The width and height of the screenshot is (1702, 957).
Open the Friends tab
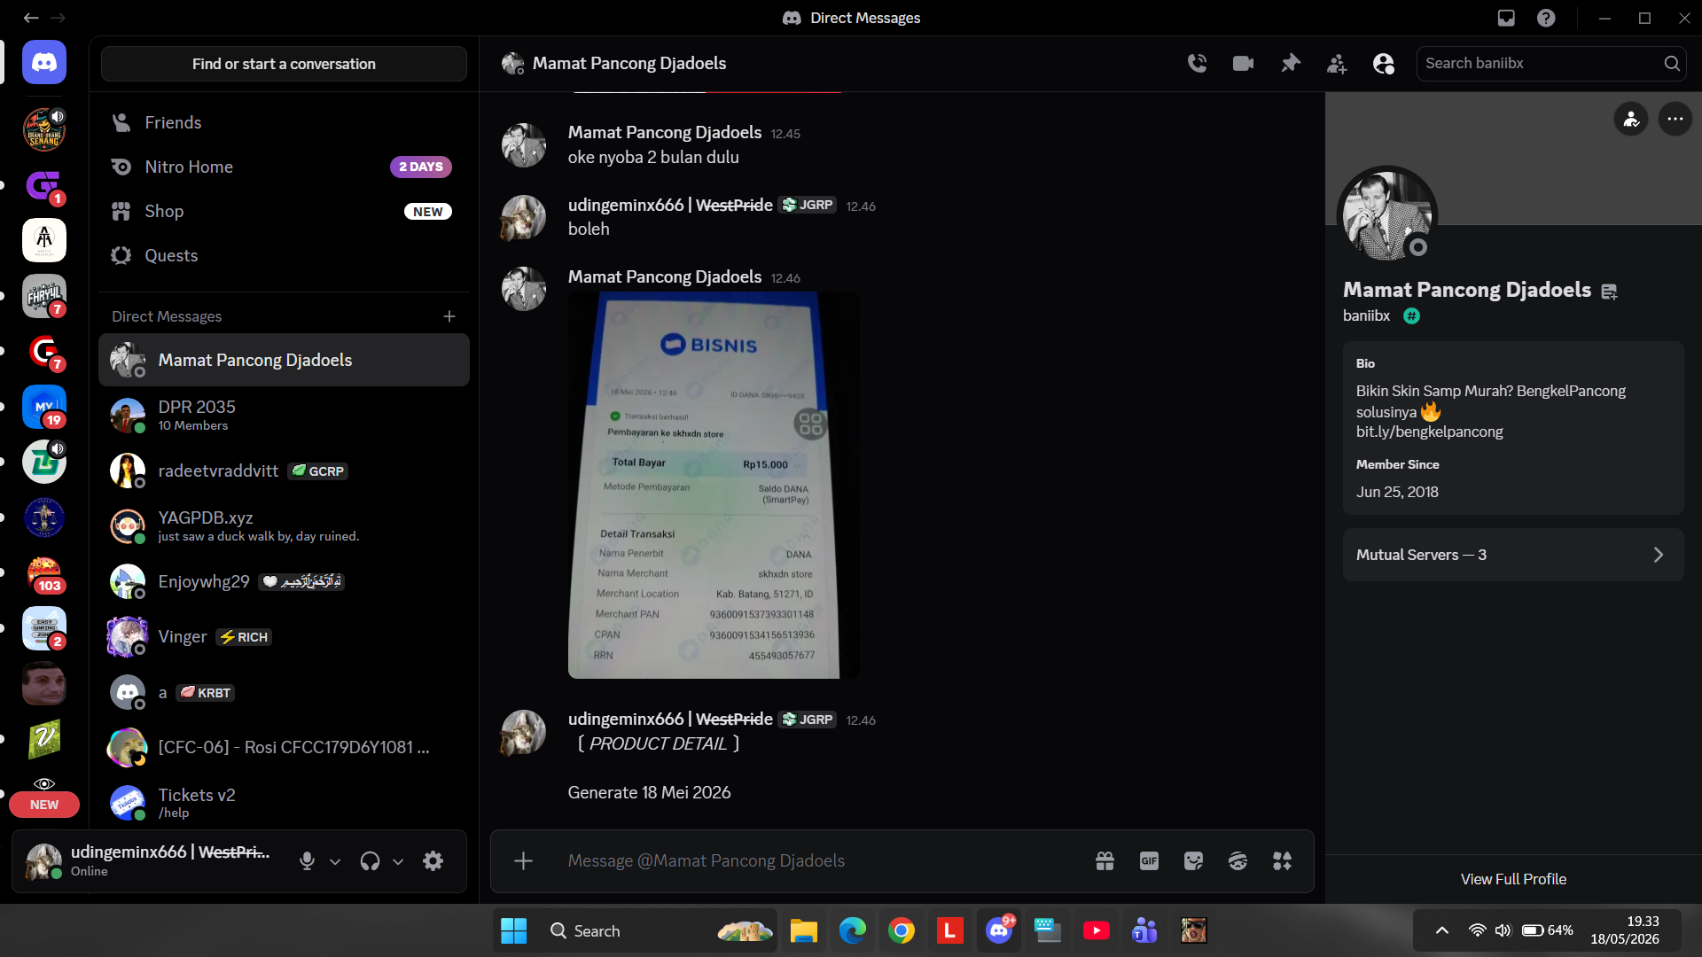click(284, 122)
